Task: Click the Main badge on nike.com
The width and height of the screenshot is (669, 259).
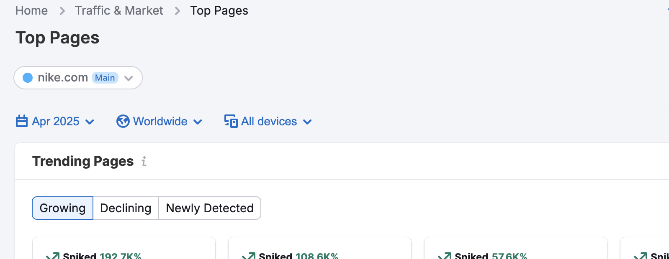Action: 105,78
